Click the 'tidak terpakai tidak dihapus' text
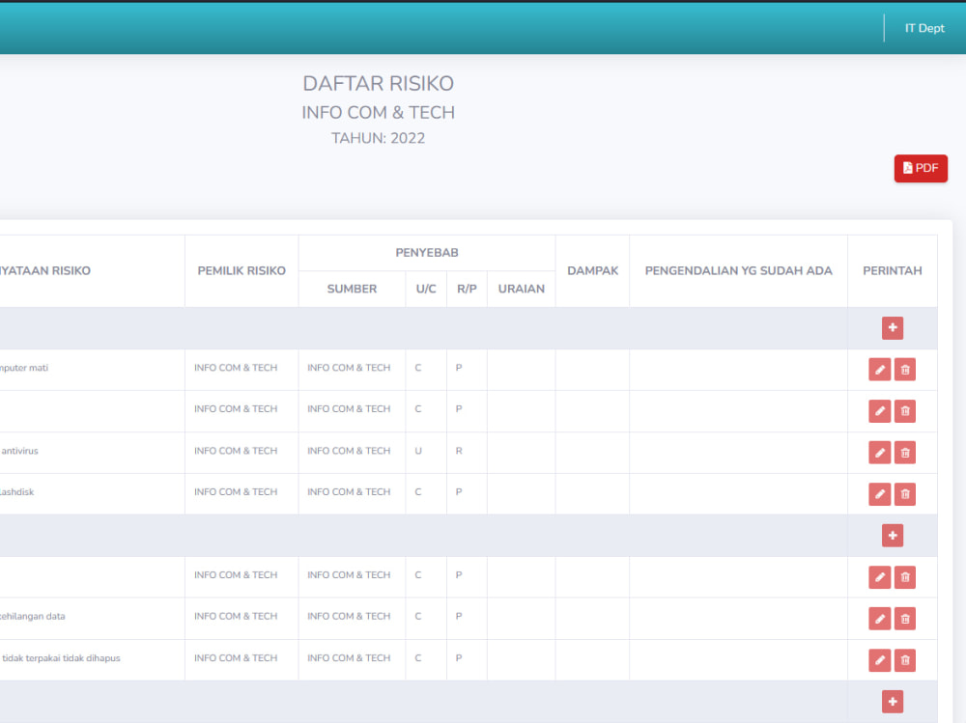Viewport: 966px width, 723px height. click(61, 657)
